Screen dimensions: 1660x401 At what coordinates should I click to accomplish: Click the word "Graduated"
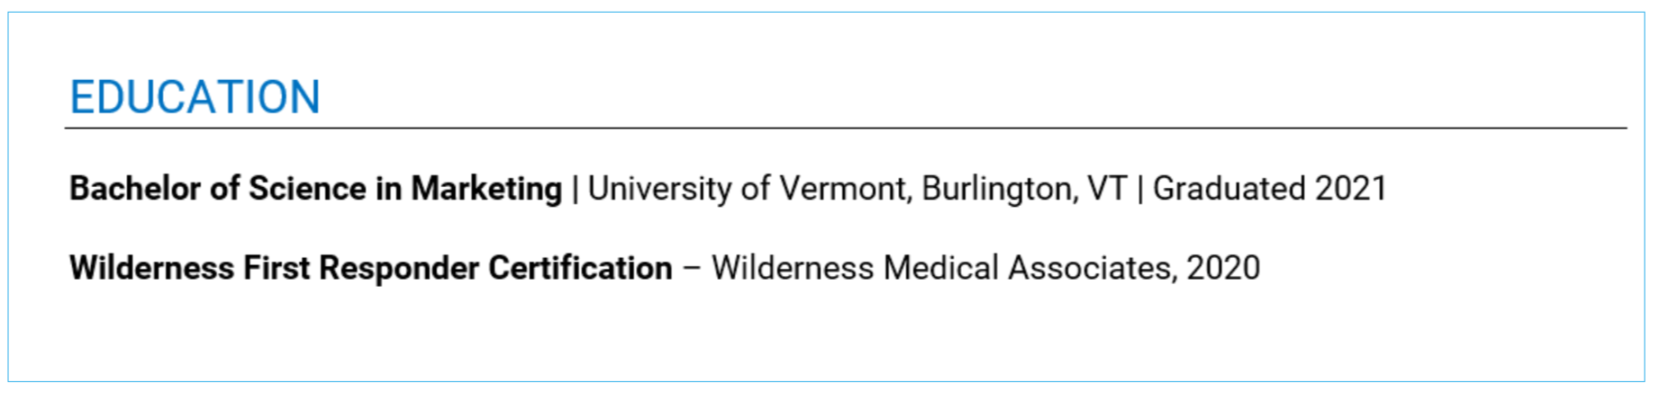tap(1229, 189)
